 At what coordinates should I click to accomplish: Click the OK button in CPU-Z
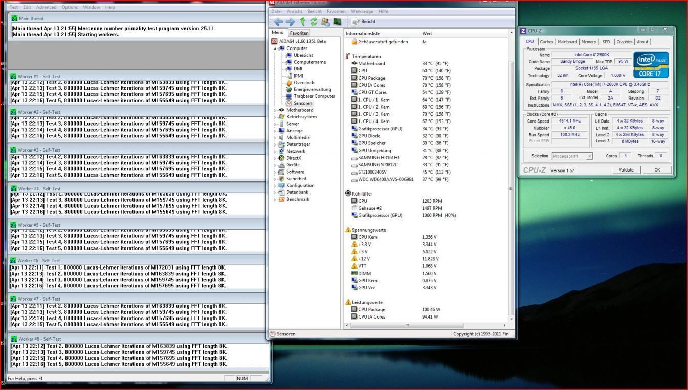point(657,170)
